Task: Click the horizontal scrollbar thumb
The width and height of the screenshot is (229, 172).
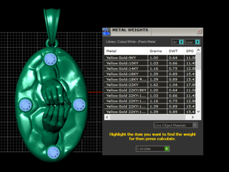Action: pyautogui.click(x=147, y=117)
